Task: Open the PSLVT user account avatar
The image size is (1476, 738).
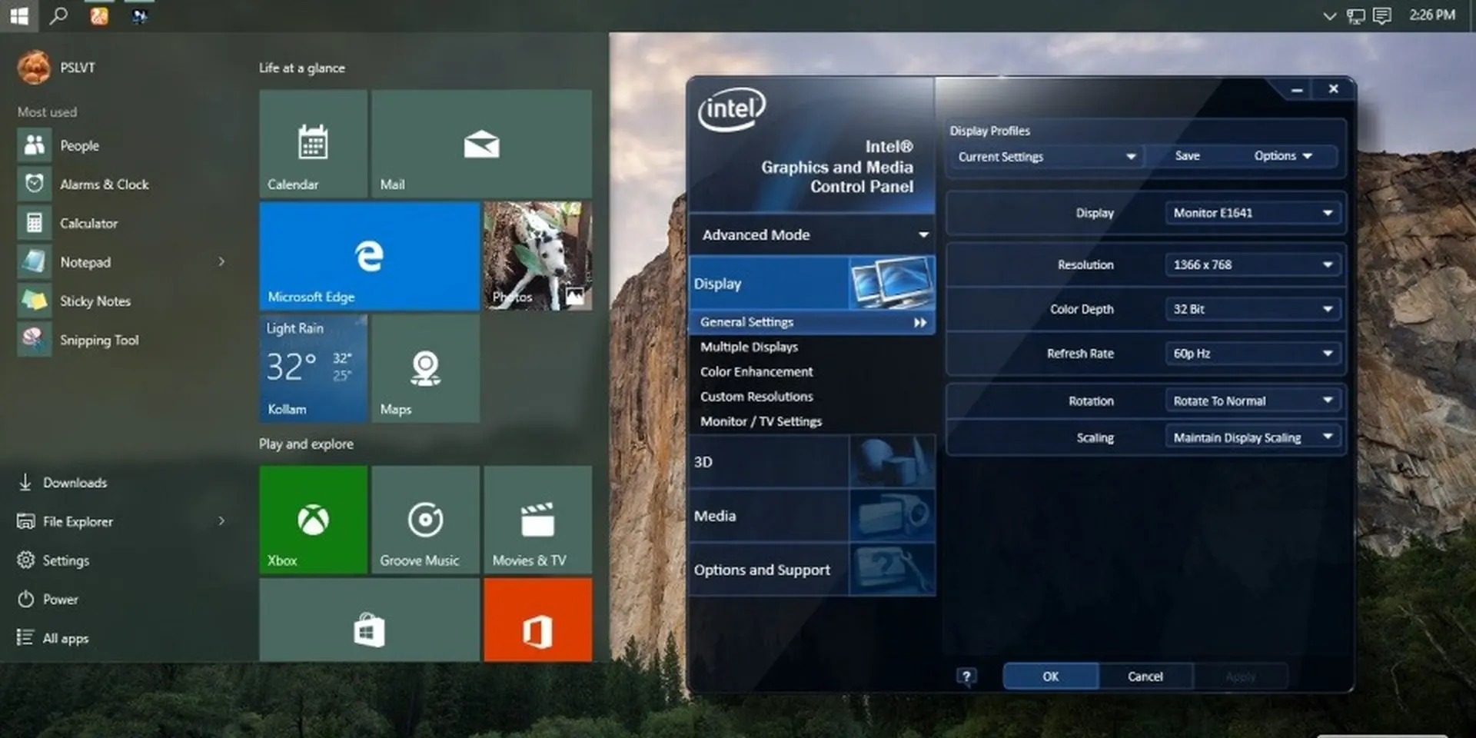Action: pyautogui.click(x=34, y=68)
